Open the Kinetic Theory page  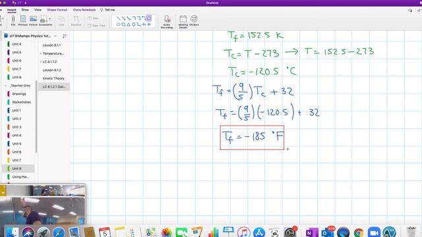(53, 78)
